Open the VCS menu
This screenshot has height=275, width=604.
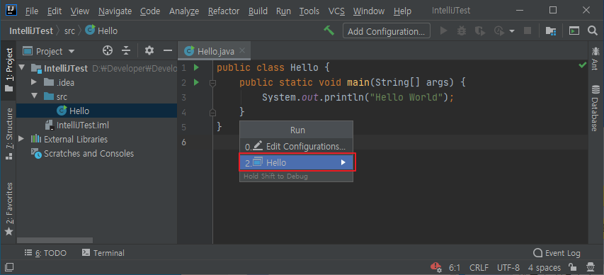336,11
